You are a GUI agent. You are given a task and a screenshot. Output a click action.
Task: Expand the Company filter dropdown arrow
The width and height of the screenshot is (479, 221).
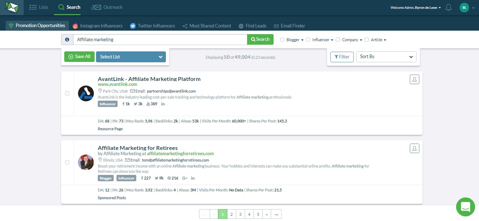(361, 40)
